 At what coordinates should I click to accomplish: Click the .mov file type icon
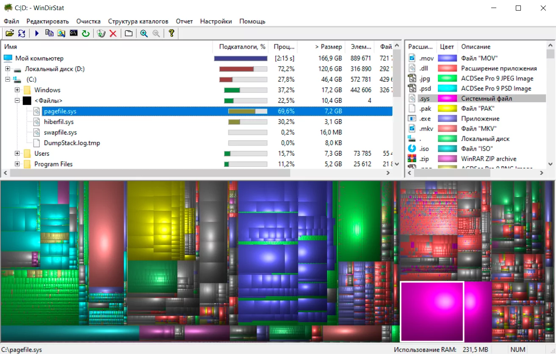tap(412, 58)
